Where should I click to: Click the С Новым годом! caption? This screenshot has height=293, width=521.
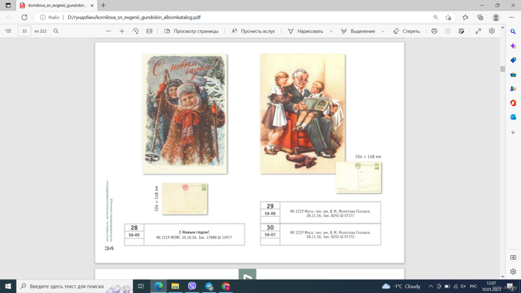[x=194, y=232]
